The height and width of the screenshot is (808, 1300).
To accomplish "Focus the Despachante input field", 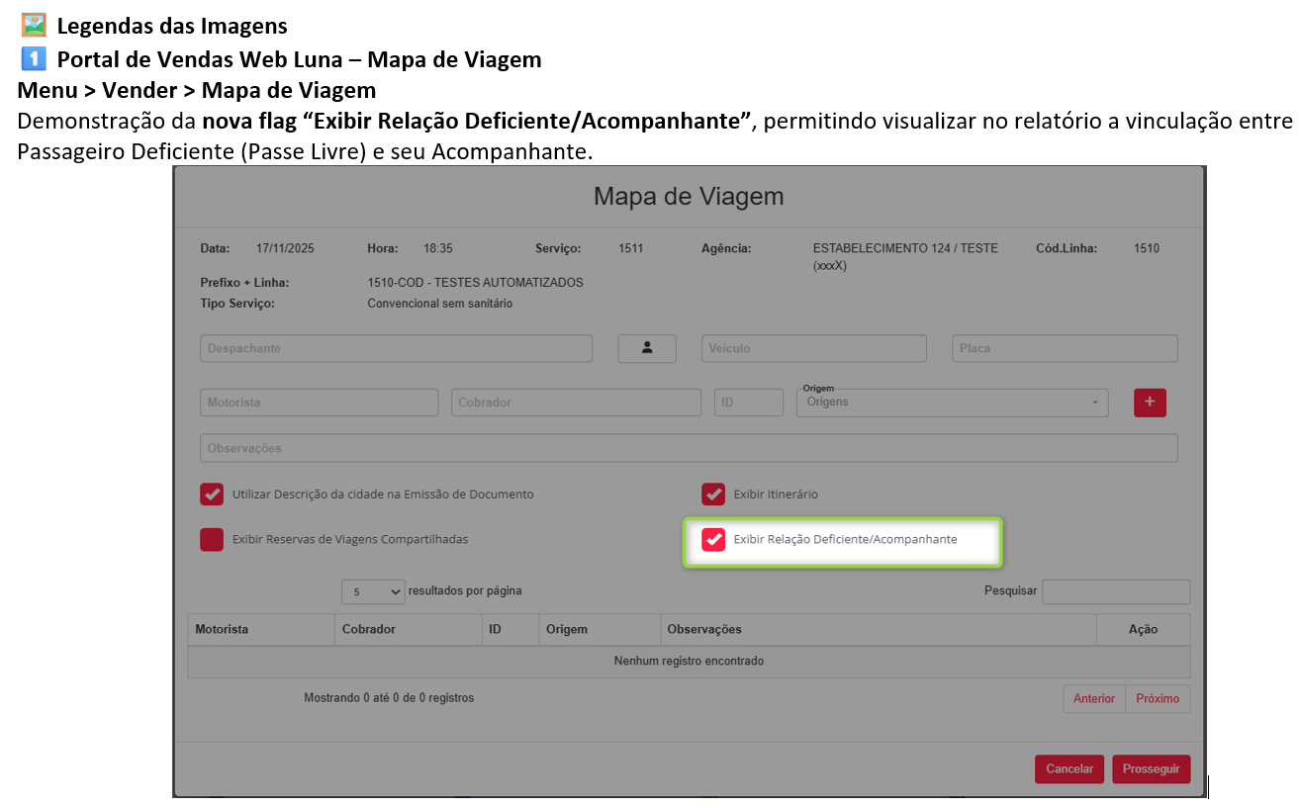I will (x=396, y=348).
